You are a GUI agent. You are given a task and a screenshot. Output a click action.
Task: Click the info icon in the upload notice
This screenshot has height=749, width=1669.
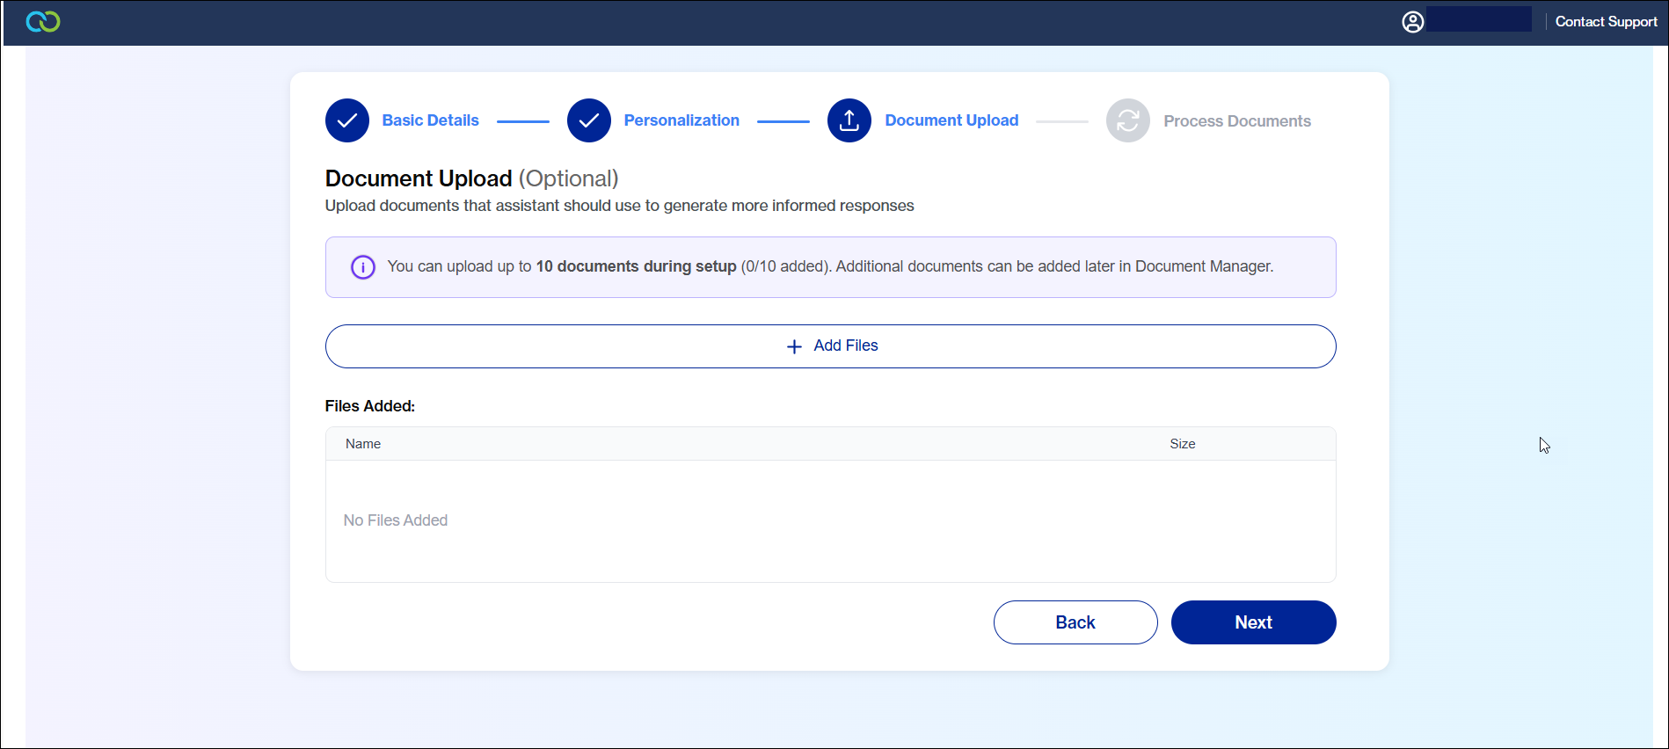(x=363, y=267)
